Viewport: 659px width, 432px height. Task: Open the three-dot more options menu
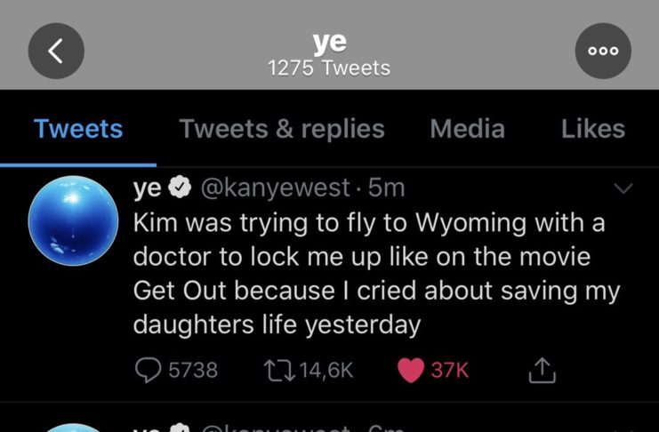[604, 51]
